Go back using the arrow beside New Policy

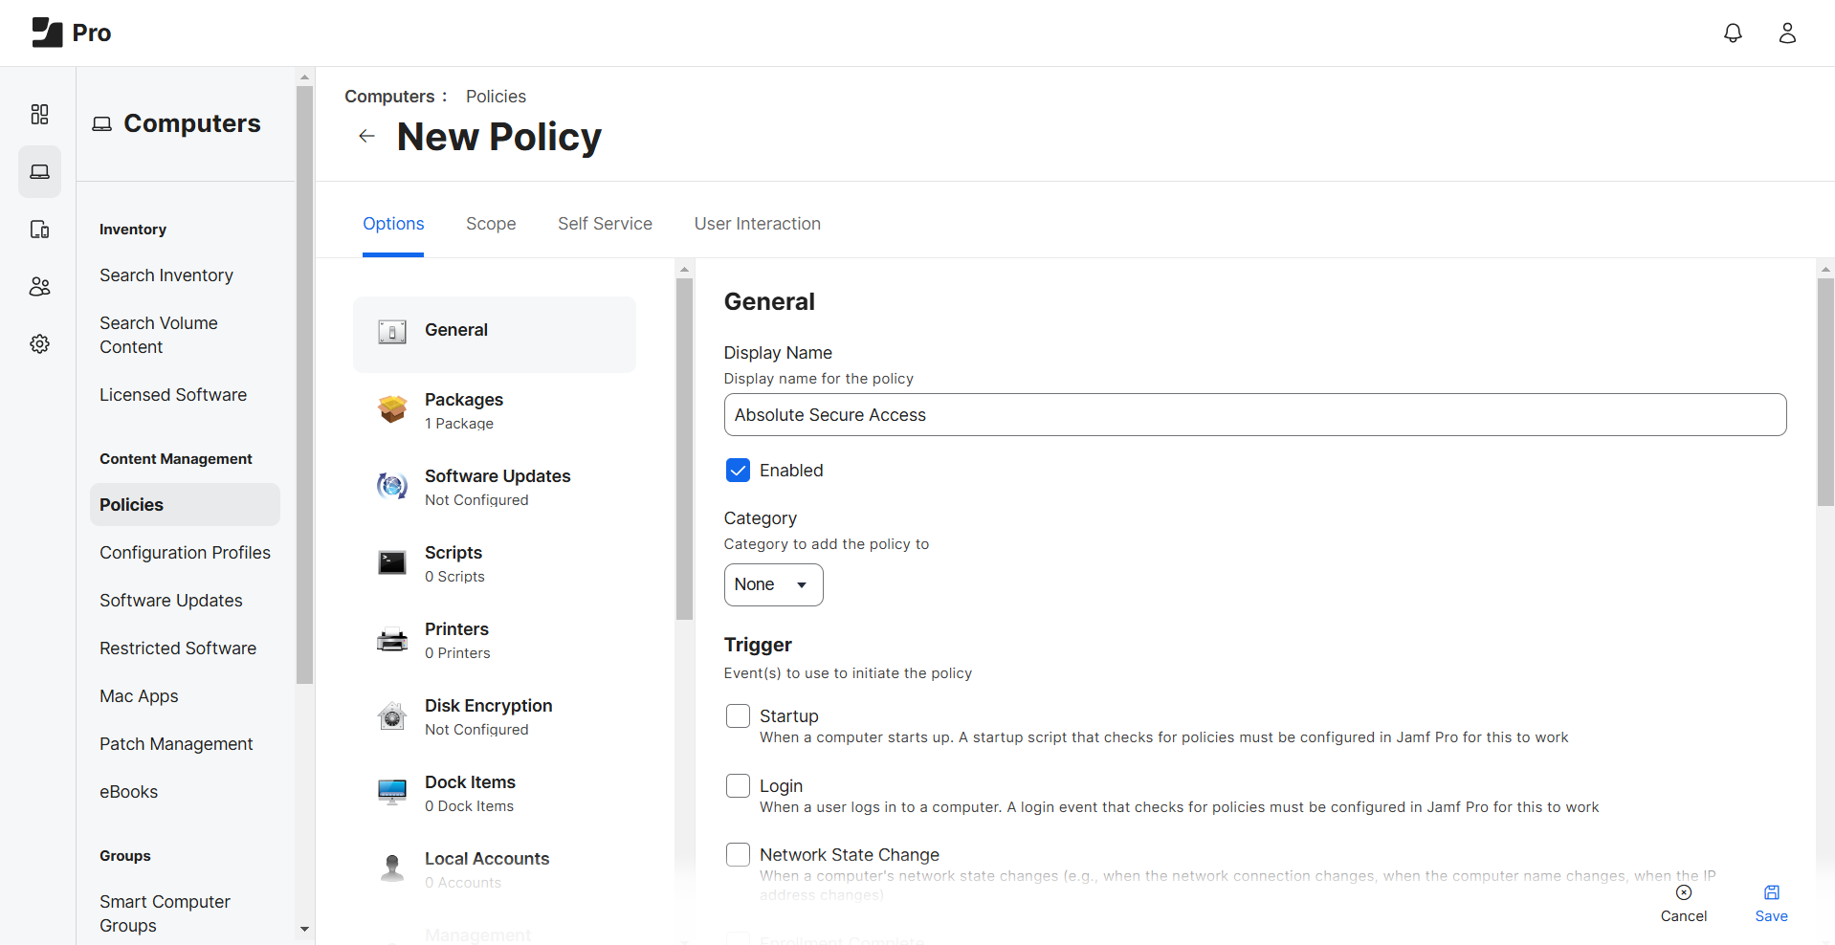(x=366, y=136)
